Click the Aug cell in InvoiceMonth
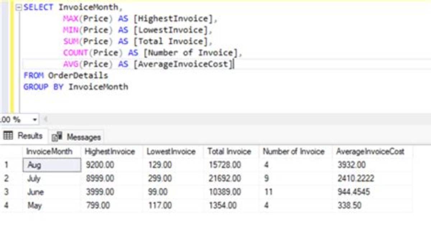Screen dimensions: 431x225 (52, 165)
